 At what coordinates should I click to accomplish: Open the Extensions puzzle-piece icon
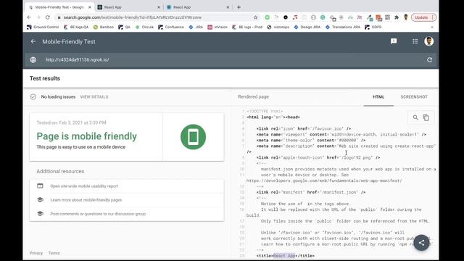tap(397, 17)
